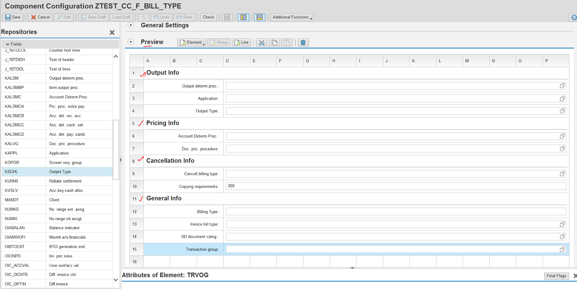Select the MANDT Client repository row

pyautogui.click(x=57, y=200)
